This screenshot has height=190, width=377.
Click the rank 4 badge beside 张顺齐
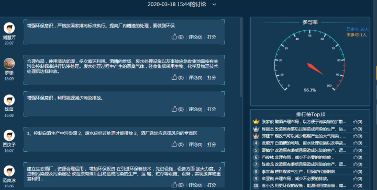tap(256, 143)
